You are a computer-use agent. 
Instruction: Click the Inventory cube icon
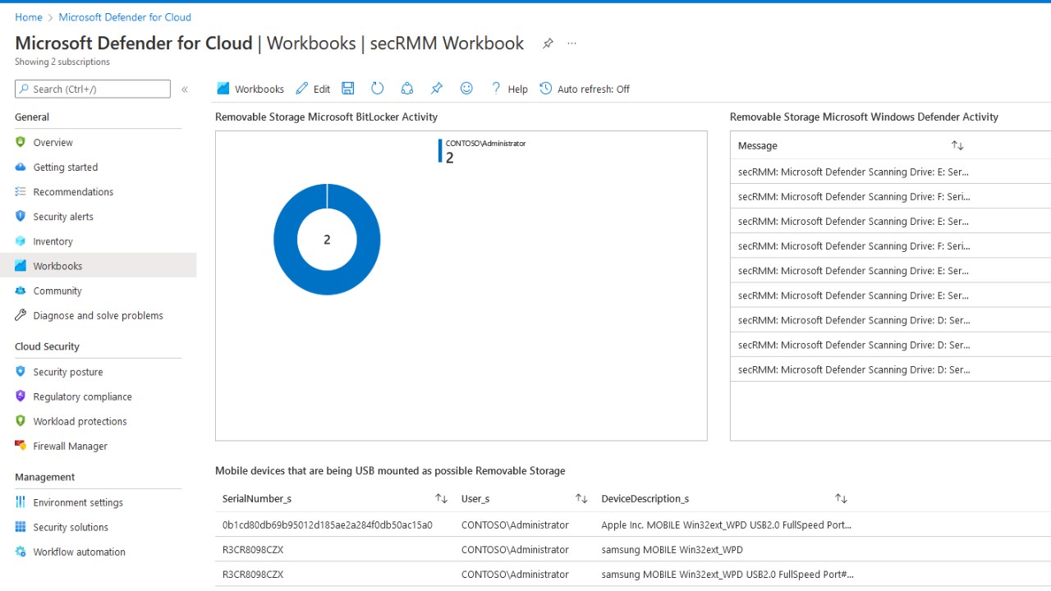(21, 241)
